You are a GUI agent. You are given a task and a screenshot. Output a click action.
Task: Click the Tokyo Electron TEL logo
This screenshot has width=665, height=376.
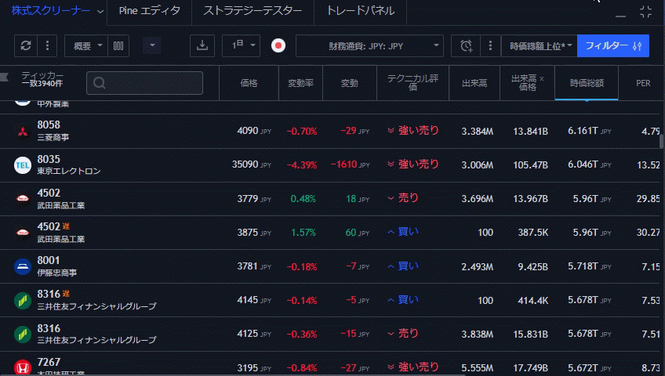[23, 164]
